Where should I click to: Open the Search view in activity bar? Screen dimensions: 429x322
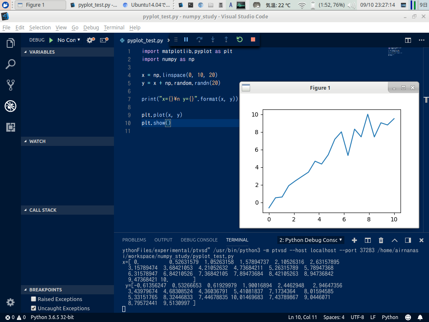point(10,64)
